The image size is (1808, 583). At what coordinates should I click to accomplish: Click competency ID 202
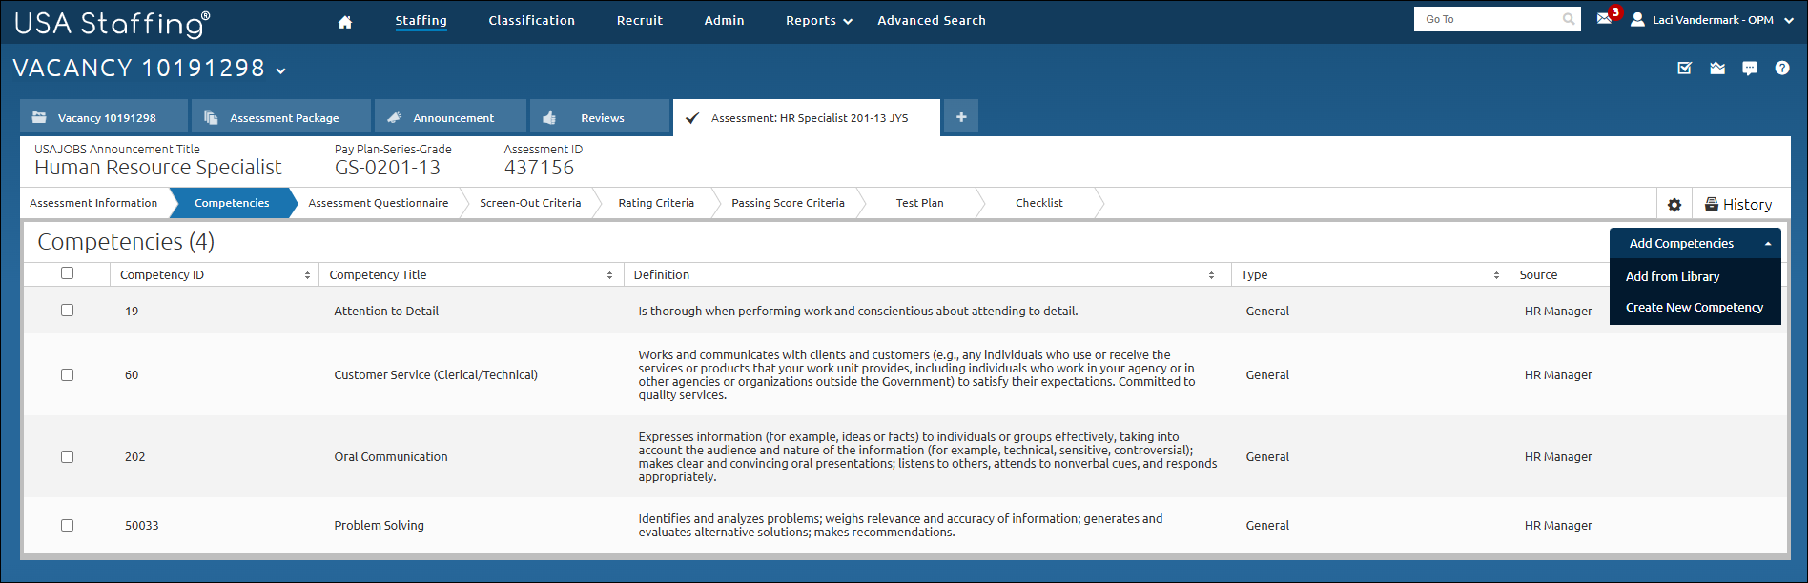tap(135, 457)
